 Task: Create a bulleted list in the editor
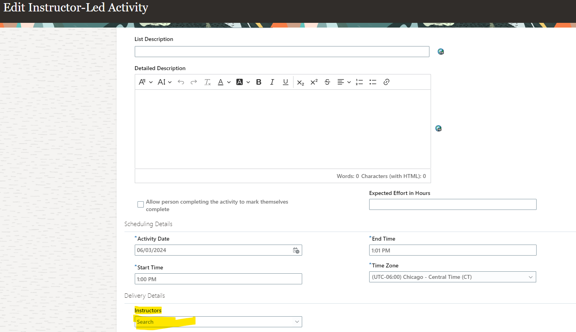(373, 82)
